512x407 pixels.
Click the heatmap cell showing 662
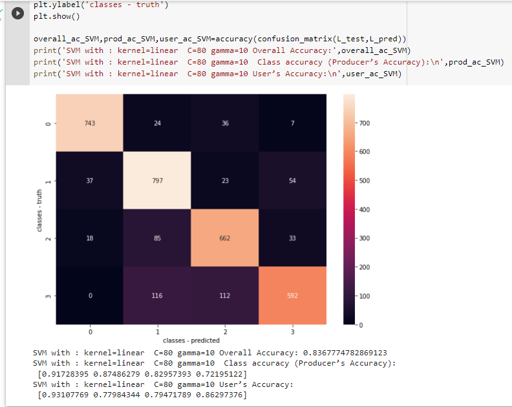coord(224,238)
